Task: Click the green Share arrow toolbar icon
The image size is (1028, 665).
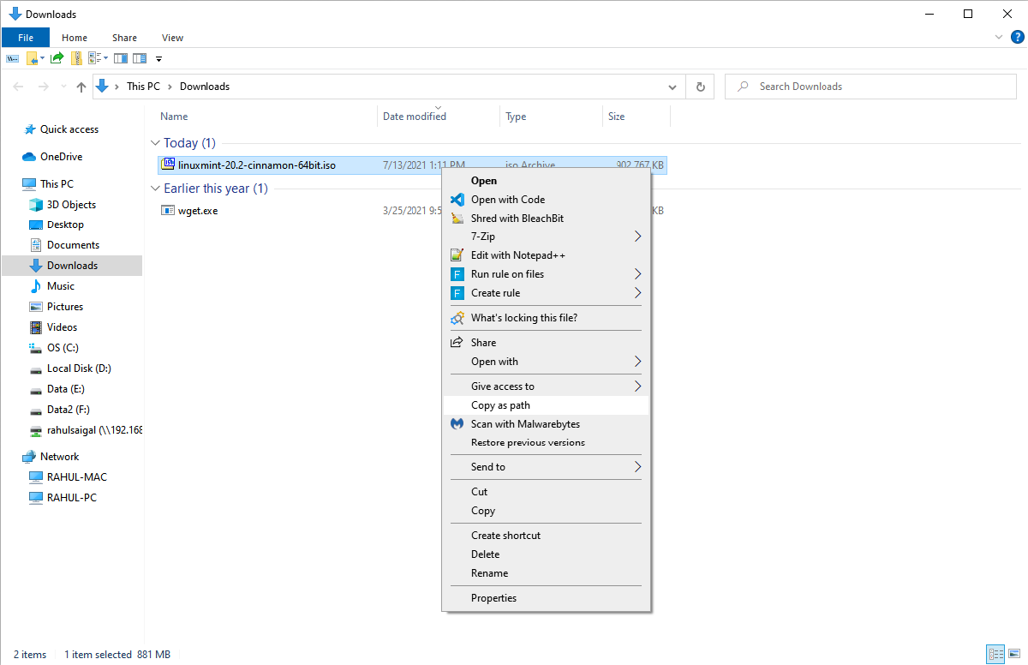Action: click(x=57, y=58)
